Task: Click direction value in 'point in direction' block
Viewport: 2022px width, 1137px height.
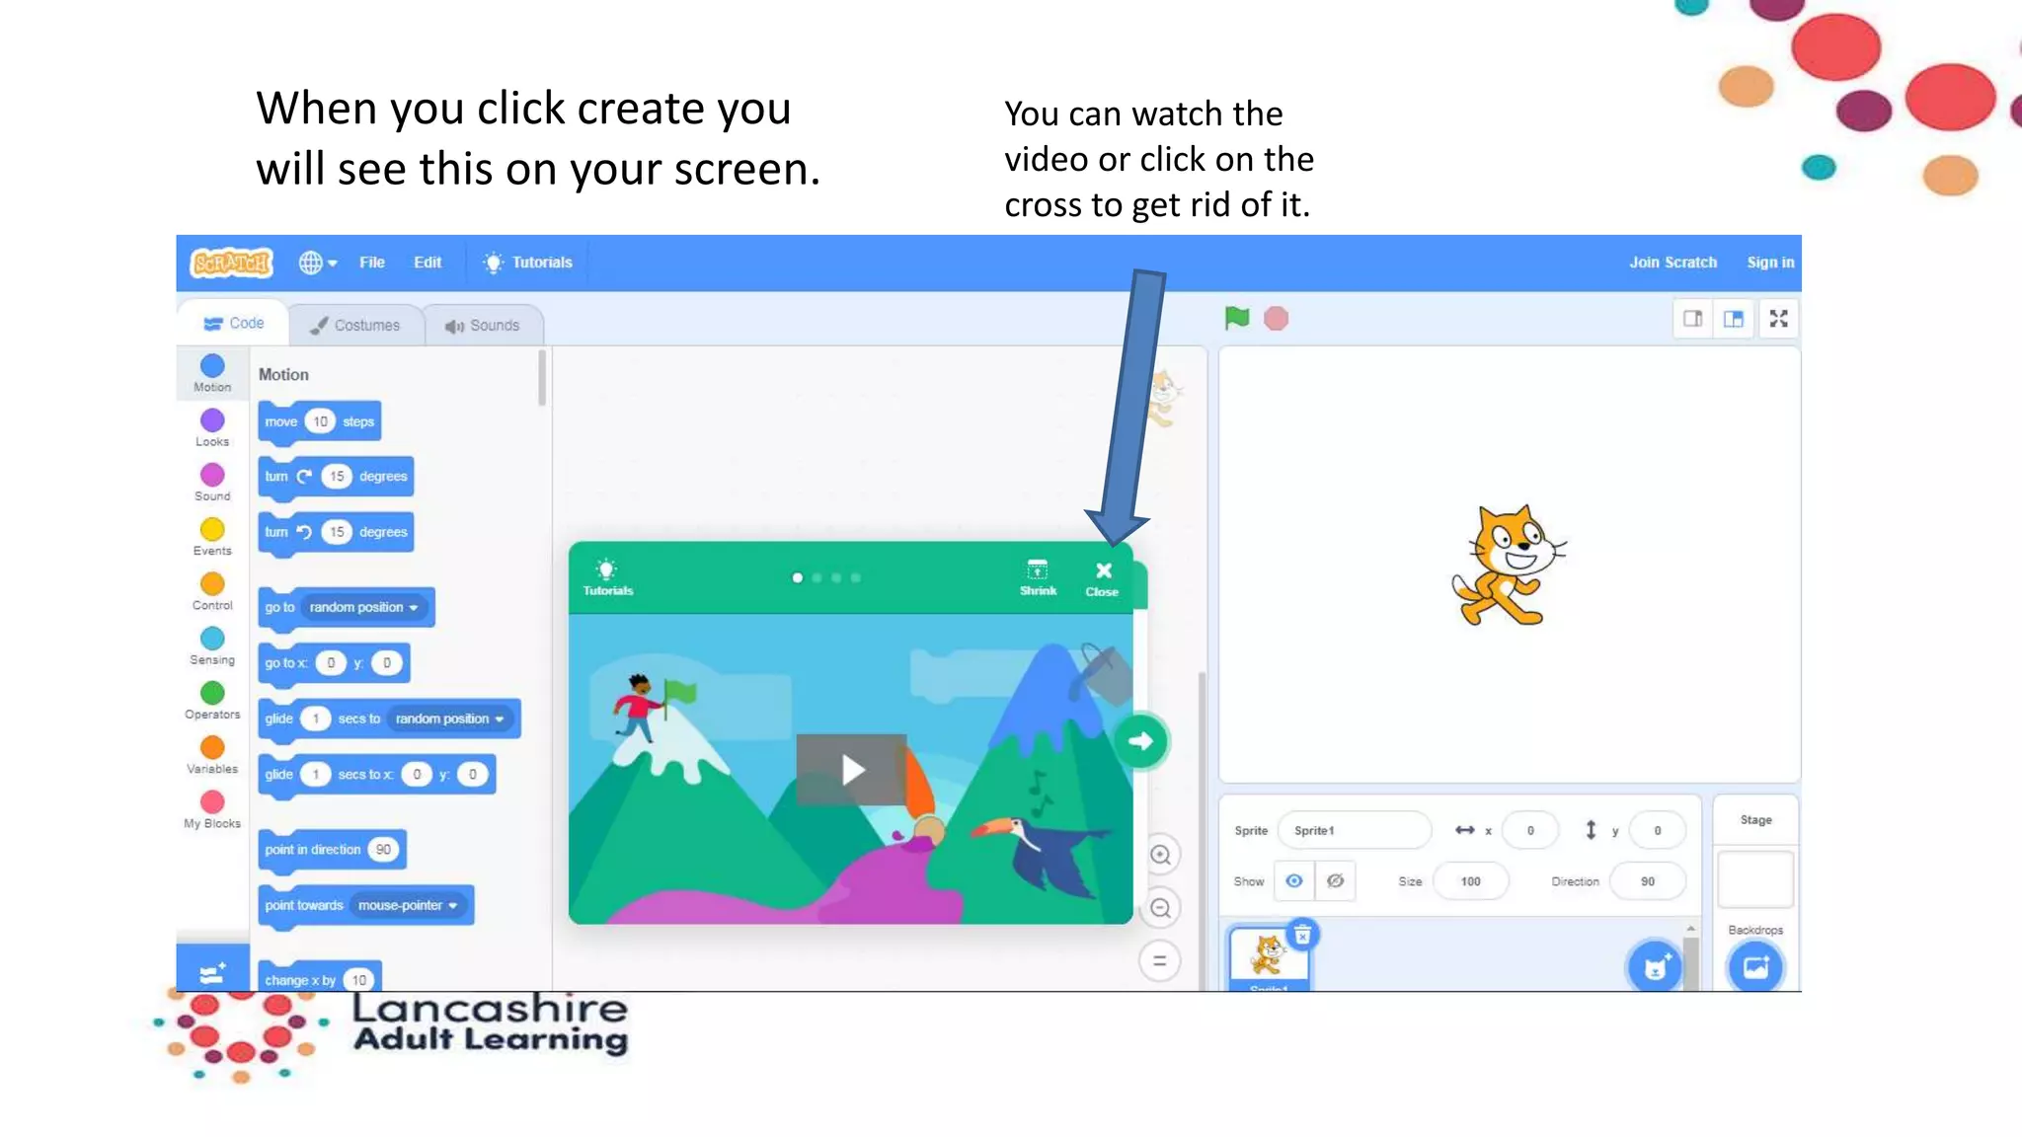Action: [383, 850]
